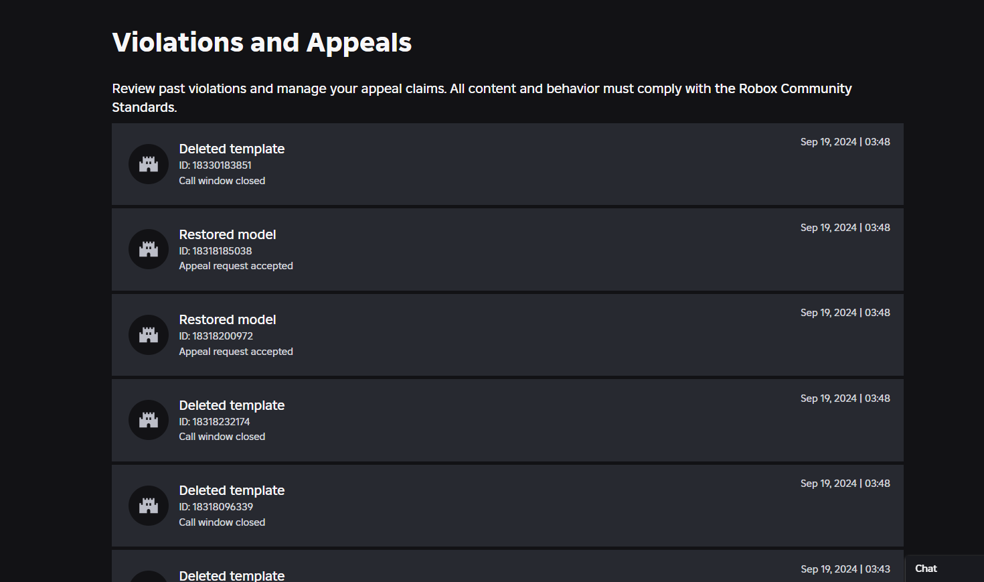Click the castle icon for ID 18330183851

click(x=149, y=164)
